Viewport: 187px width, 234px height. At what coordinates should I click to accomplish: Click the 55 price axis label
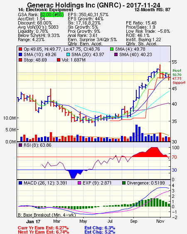click(174, 62)
